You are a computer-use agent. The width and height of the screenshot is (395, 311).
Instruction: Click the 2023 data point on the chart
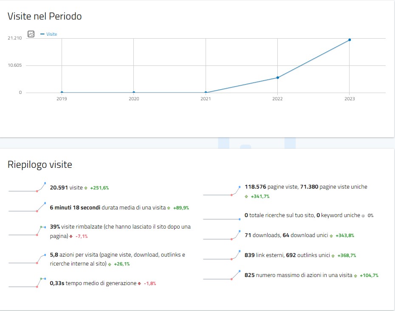pyautogui.click(x=350, y=40)
